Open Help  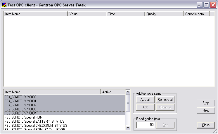click(206, 110)
